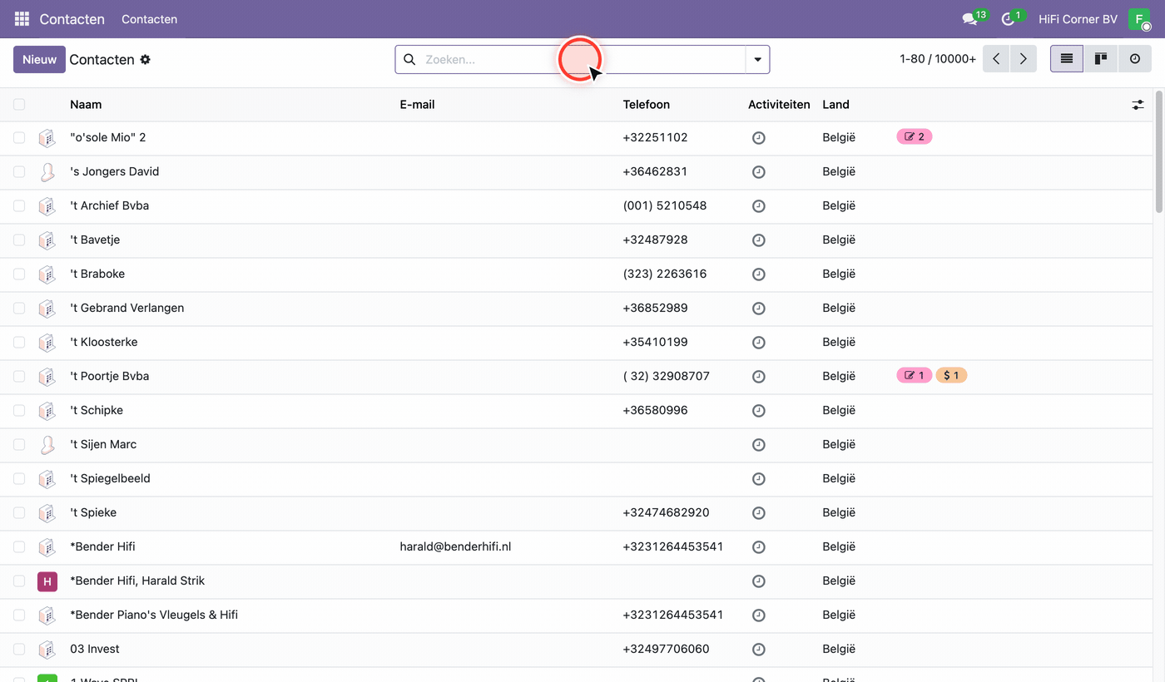Open activity clock for 's Jongers David
The image size is (1165, 682).
758,172
